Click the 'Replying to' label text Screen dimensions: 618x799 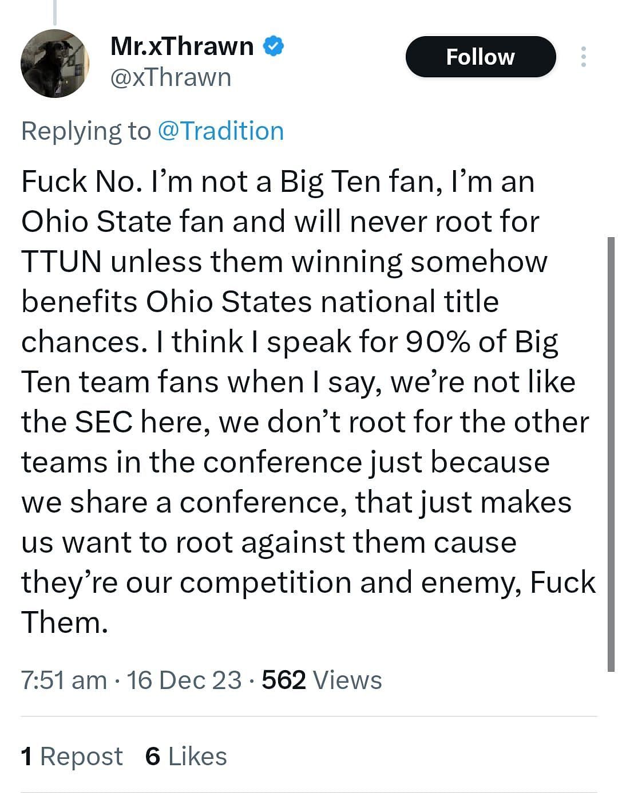click(x=86, y=131)
